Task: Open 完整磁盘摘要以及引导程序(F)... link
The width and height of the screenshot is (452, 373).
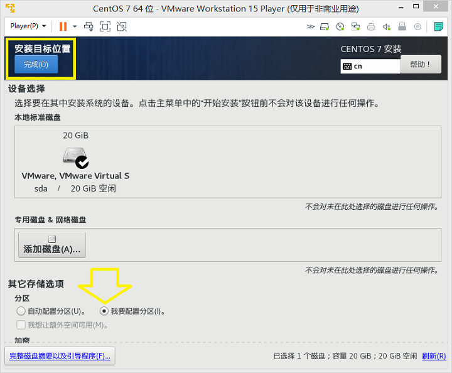Action: (x=60, y=356)
